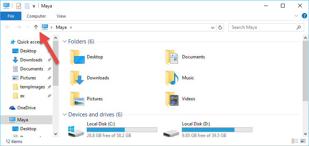Open Customize Quick Access Toolbar dropdown

click(34, 6)
